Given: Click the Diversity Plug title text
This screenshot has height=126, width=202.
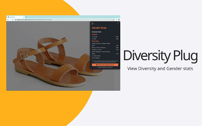Looking at the screenshot, I should pyautogui.click(x=160, y=56).
